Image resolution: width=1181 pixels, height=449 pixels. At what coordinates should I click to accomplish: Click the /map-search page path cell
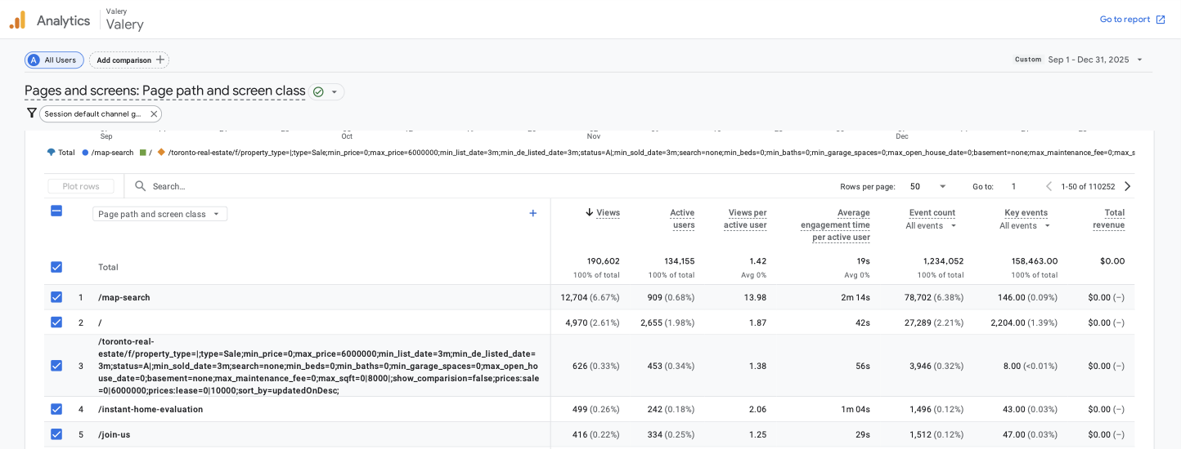point(124,298)
